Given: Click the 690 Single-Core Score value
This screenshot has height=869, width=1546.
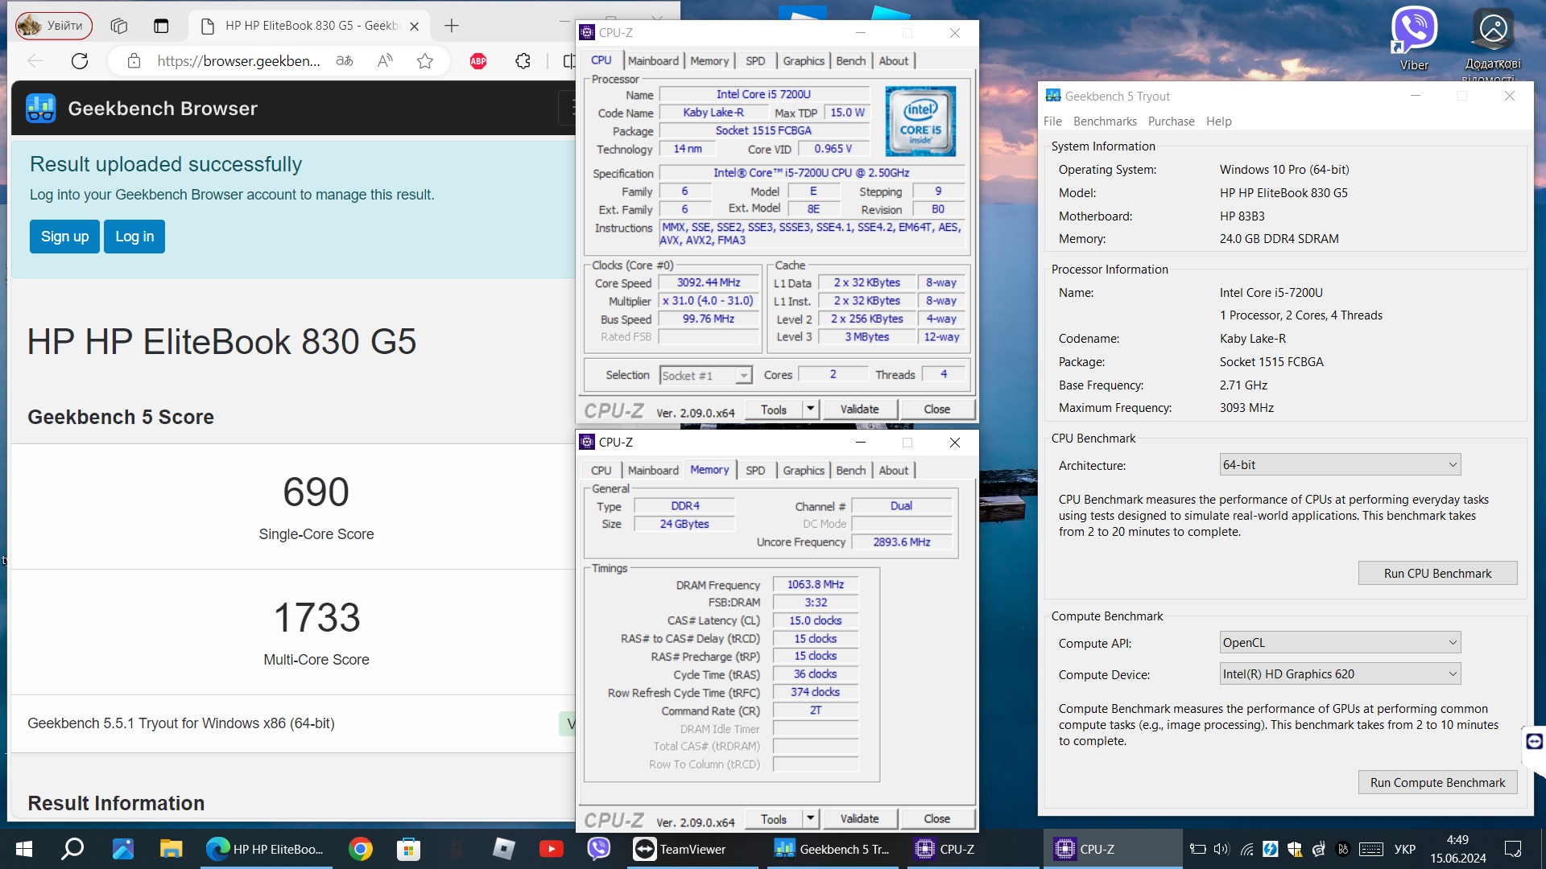Looking at the screenshot, I should tap(316, 492).
